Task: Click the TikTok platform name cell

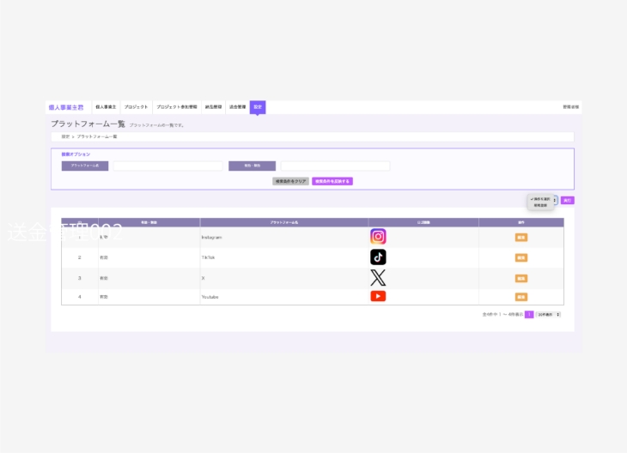Action: pyautogui.click(x=284, y=257)
